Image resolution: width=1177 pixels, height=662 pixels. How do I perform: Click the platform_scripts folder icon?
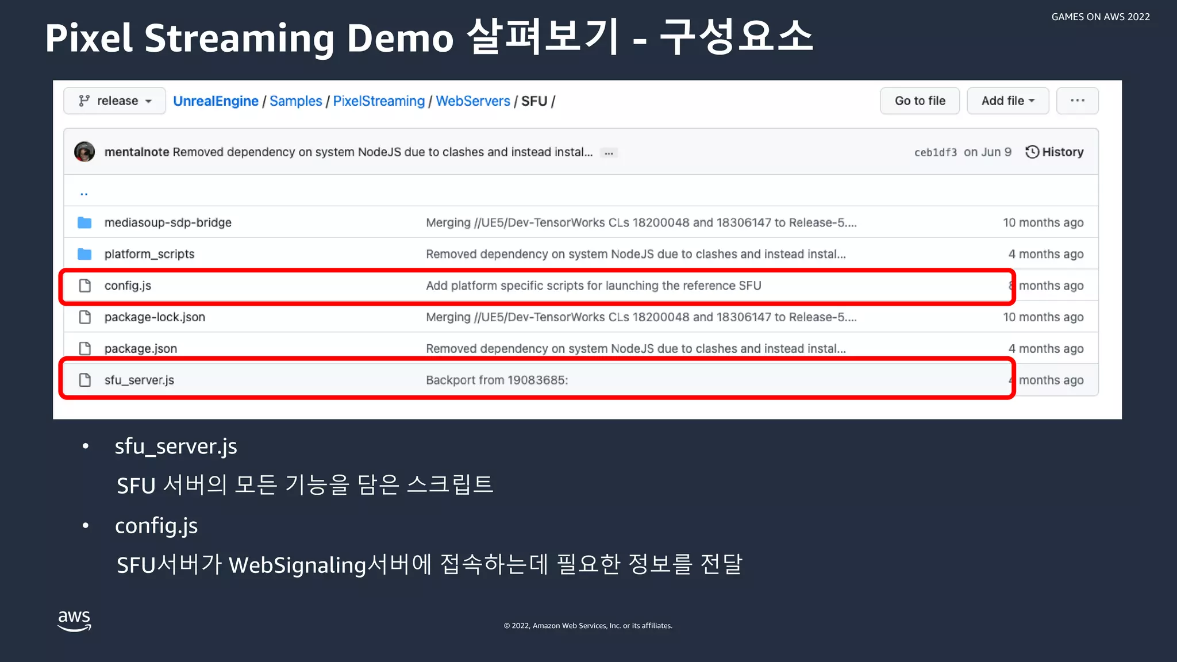pos(84,254)
